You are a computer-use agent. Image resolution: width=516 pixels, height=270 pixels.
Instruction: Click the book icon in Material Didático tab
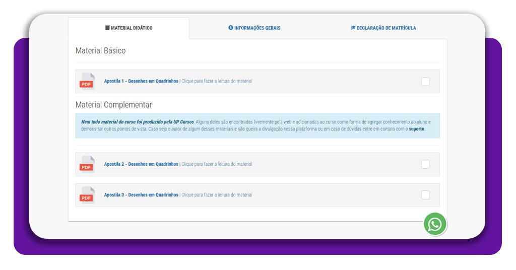pos(107,28)
